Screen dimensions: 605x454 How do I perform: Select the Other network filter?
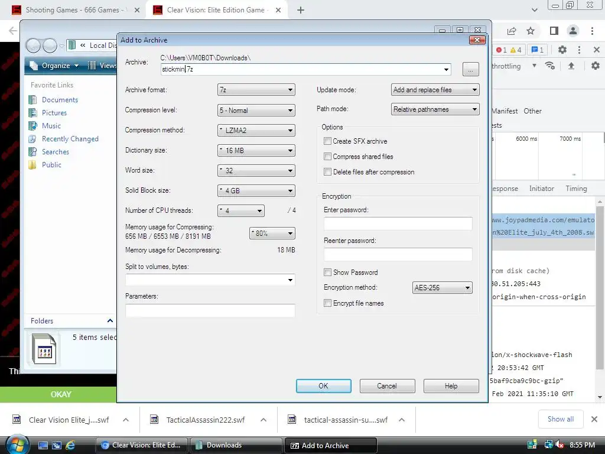point(532,111)
